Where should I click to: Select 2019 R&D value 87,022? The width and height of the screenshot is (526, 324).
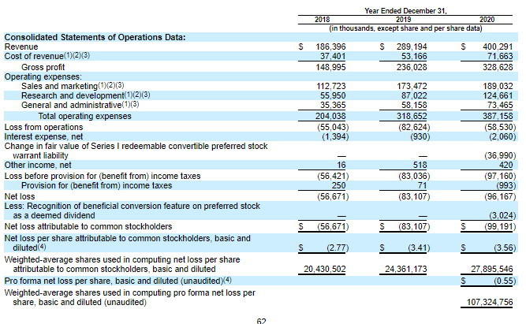tap(414, 95)
